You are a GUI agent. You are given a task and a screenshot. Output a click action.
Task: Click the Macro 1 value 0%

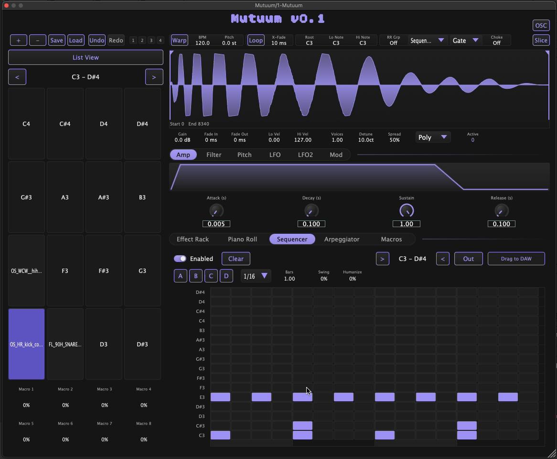26,405
